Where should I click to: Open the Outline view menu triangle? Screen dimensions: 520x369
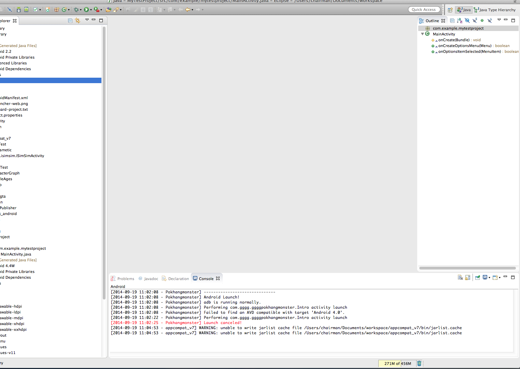pyautogui.click(x=499, y=20)
